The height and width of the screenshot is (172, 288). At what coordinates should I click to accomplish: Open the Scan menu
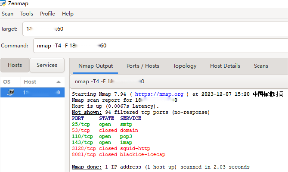tap(7, 14)
